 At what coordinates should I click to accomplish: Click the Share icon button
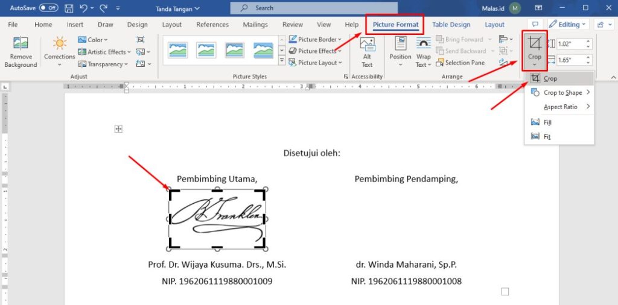[x=603, y=24]
